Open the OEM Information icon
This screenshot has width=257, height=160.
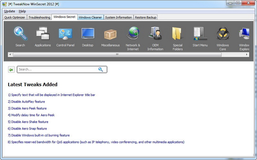(x=155, y=33)
